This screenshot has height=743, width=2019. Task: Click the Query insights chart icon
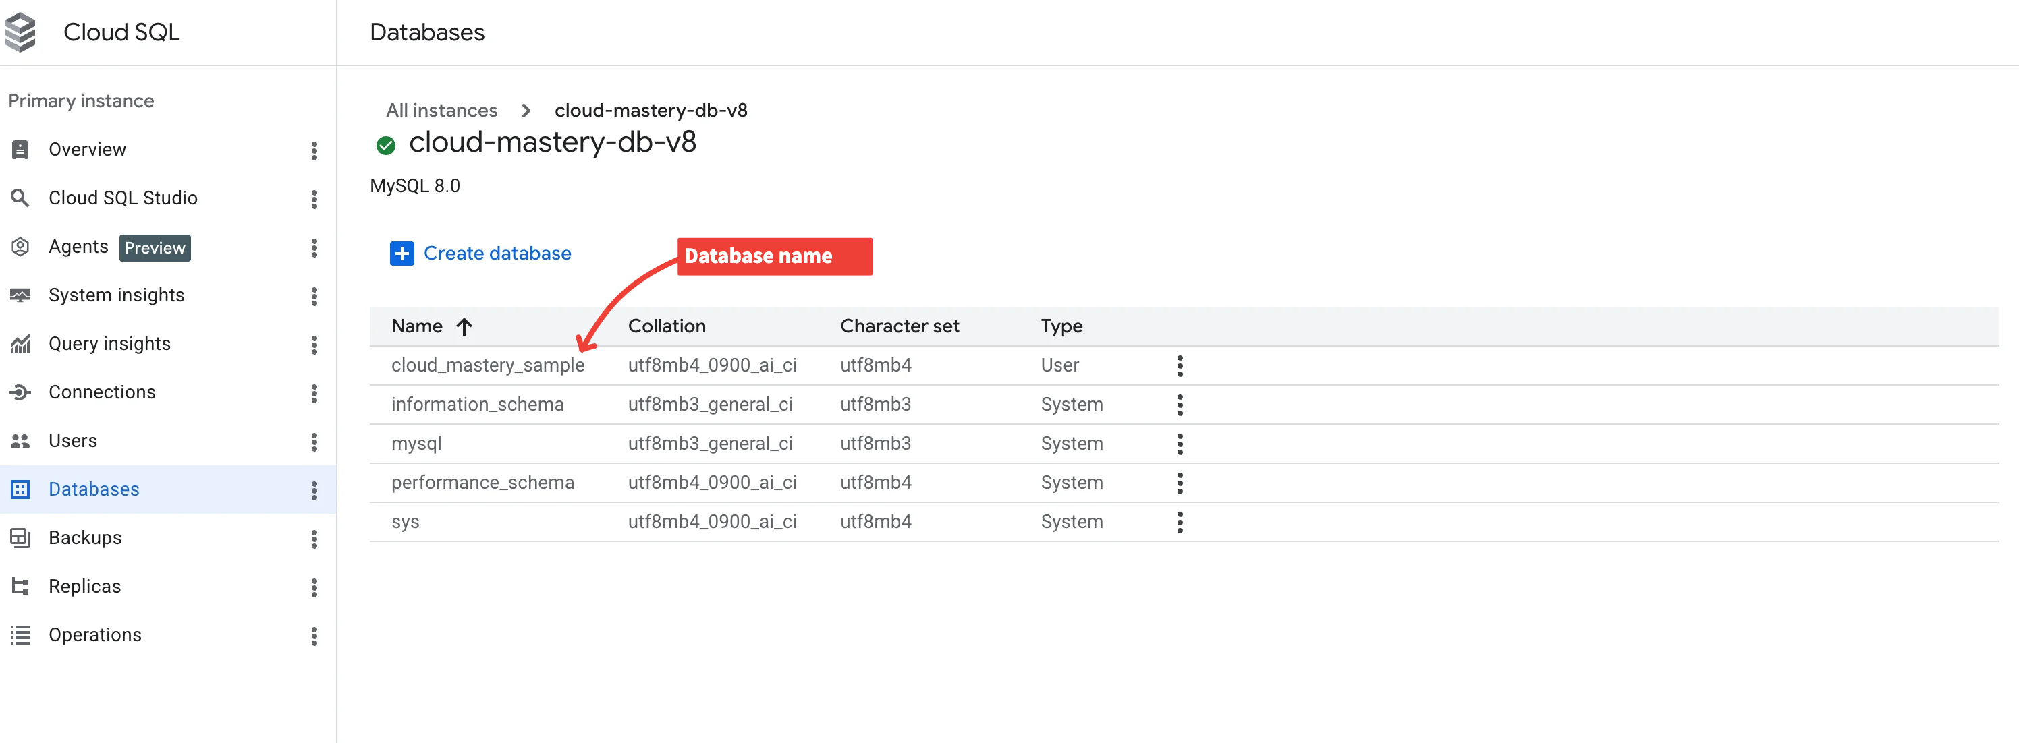pyautogui.click(x=20, y=344)
